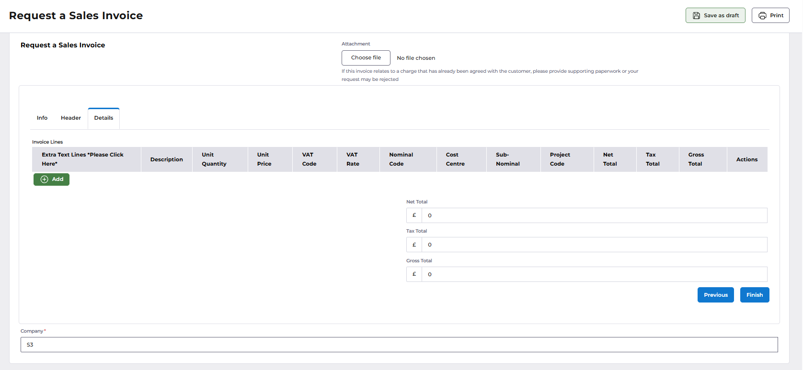Click the Tax Total amount field
The width and height of the screenshot is (803, 370).
(595, 245)
